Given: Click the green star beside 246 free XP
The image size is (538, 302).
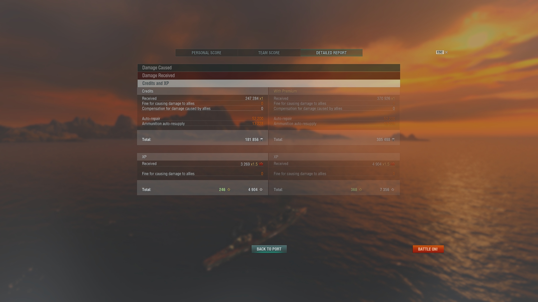Looking at the screenshot, I should pyautogui.click(x=229, y=190).
